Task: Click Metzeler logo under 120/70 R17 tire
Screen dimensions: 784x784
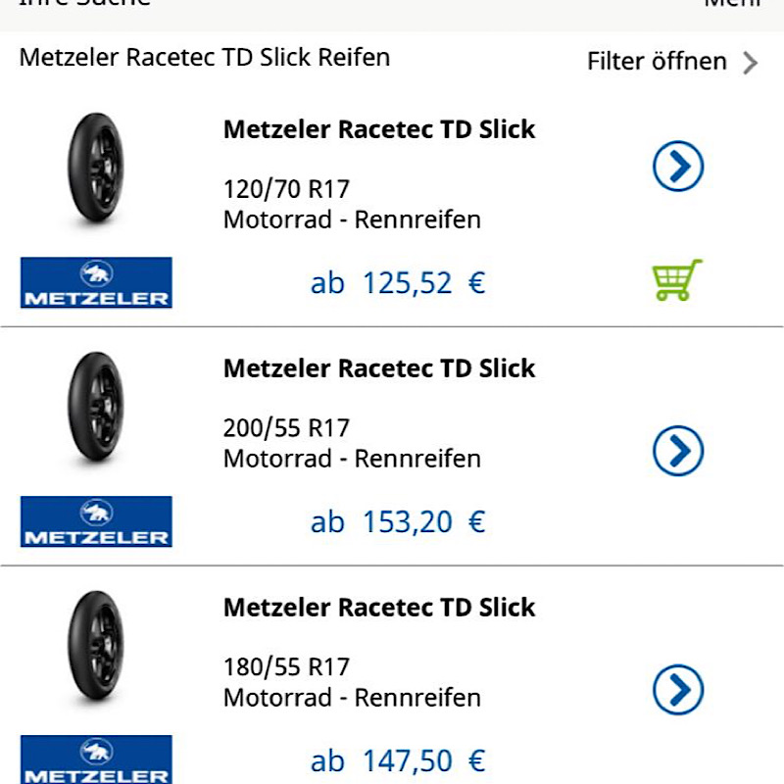Action: coord(96,283)
